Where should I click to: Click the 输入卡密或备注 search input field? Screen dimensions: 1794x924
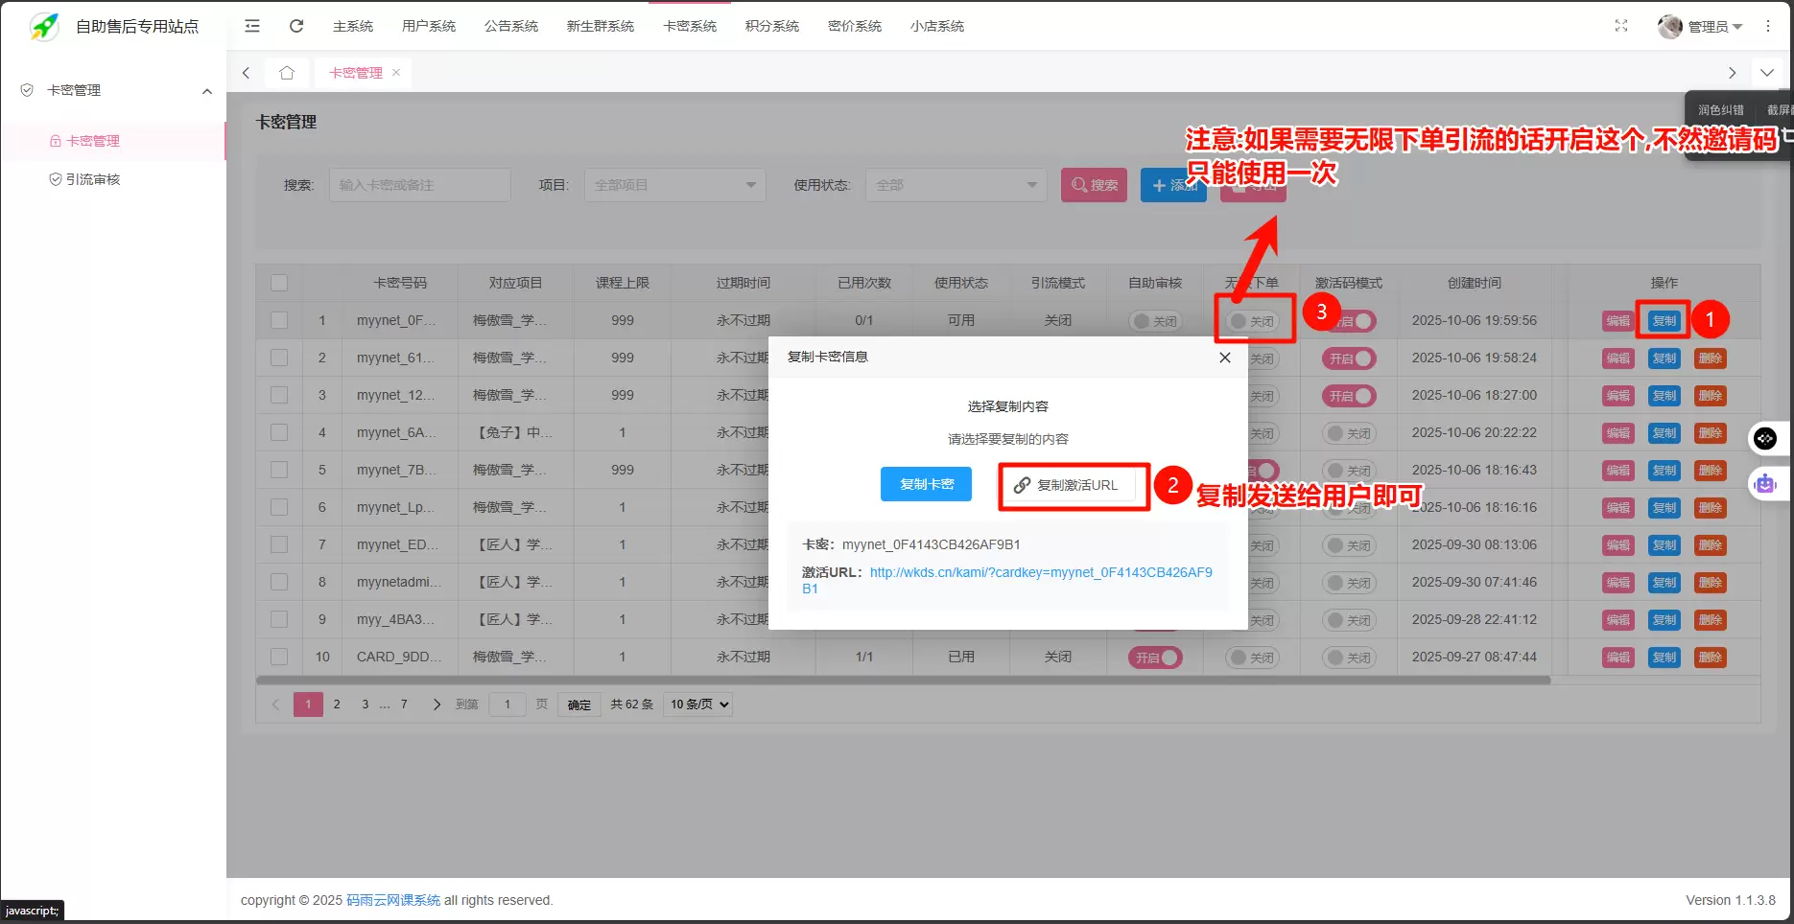[419, 184]
